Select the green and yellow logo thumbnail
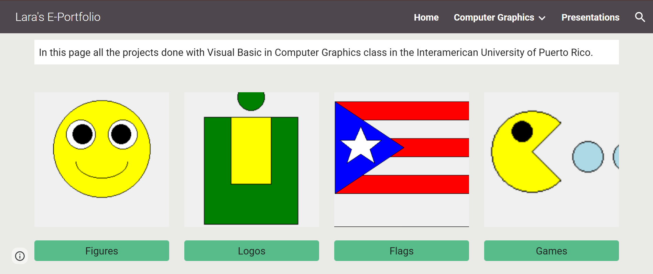 [x=252, y=159]
